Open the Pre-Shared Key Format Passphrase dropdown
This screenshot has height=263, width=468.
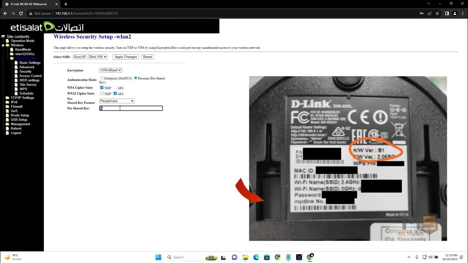click(117, 101)
